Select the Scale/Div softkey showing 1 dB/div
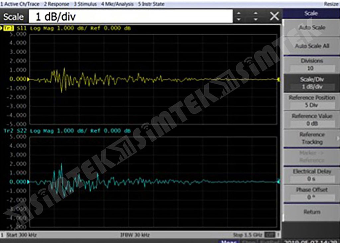The height and width of the screenshot is (243, 340). [312, 83]
